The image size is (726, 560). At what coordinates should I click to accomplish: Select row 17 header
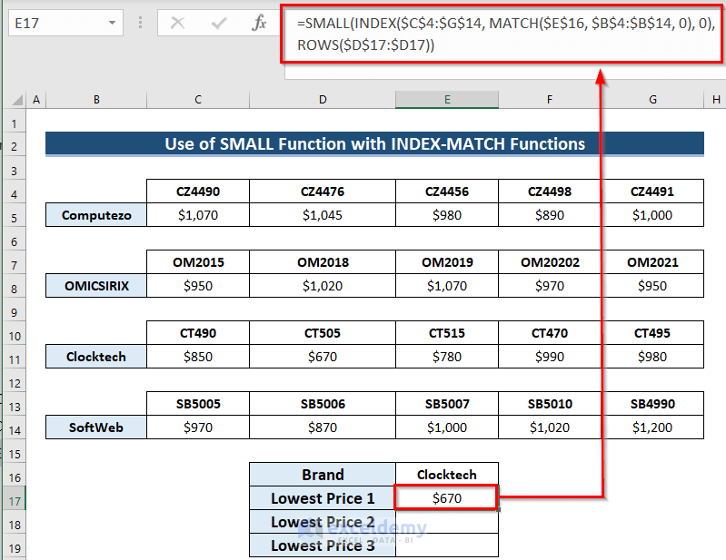coord(14,498)
